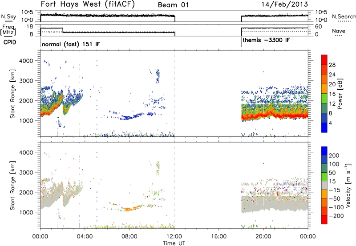Click the blue bottom of power colorbar
This screenshot has height=246, width=356.
click(x=324, y=127)
